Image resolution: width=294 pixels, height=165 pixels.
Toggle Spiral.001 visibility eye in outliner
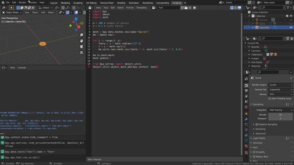[291, 27]
